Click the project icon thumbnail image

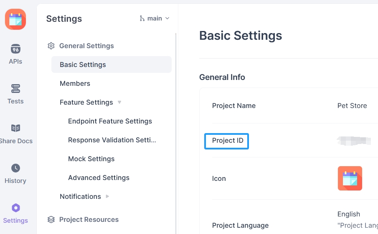(x=350, y=178)
